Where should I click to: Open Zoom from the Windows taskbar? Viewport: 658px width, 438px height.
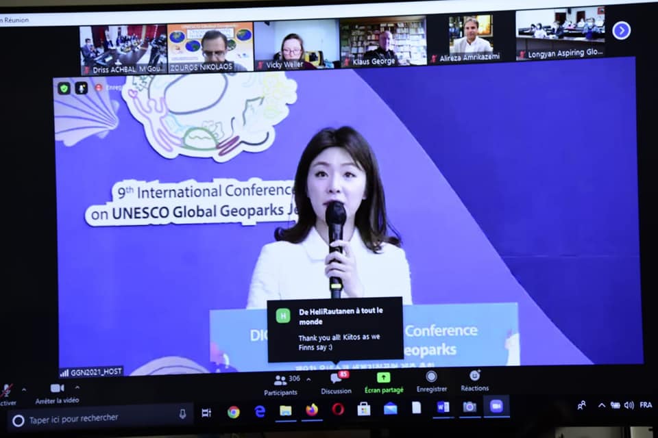click(x=496, y=407)
